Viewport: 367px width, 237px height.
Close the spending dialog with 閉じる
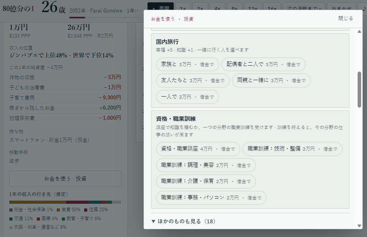tap(345, 18)
